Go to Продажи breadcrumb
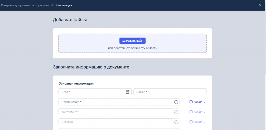The height and width of the screenshot is (130, 266). pyautogui.click(x=43, y=5)
